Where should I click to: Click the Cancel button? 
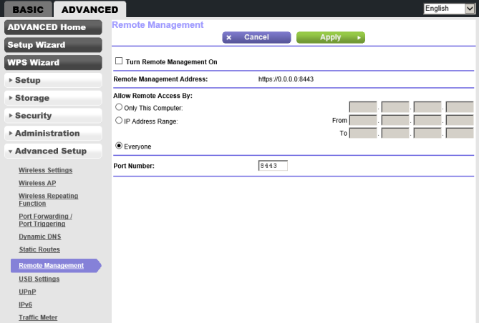click(256, 37)
